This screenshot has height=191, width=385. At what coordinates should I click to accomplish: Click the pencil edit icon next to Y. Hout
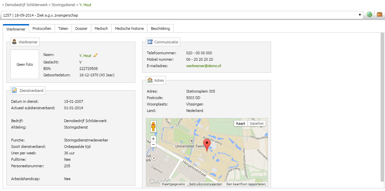[96, 55]
